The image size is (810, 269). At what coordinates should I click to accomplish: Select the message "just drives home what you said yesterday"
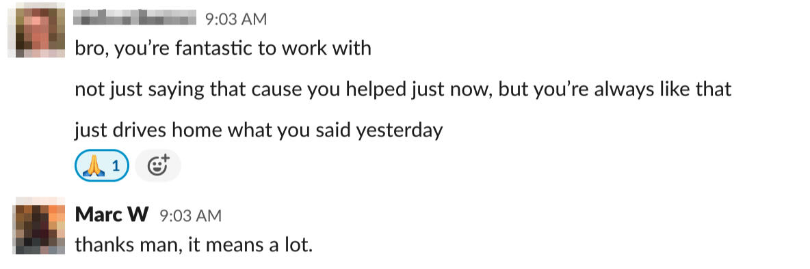259,131
